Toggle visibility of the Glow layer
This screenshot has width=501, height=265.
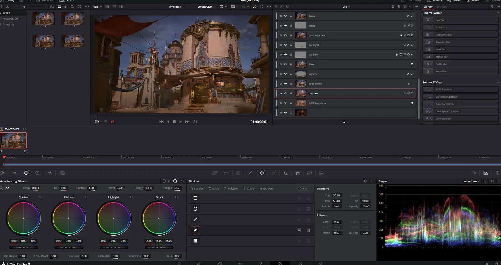coord(285,64)
